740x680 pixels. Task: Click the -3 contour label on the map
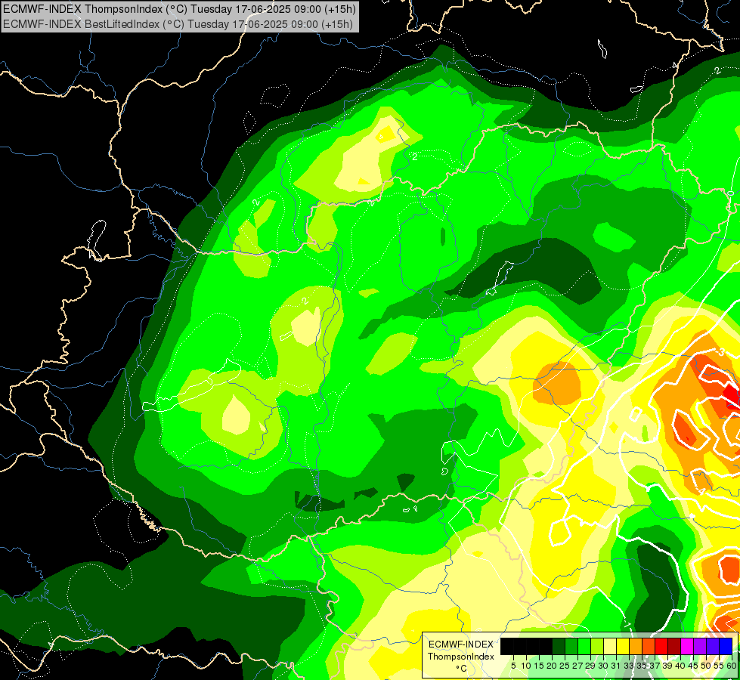[720, 353]
